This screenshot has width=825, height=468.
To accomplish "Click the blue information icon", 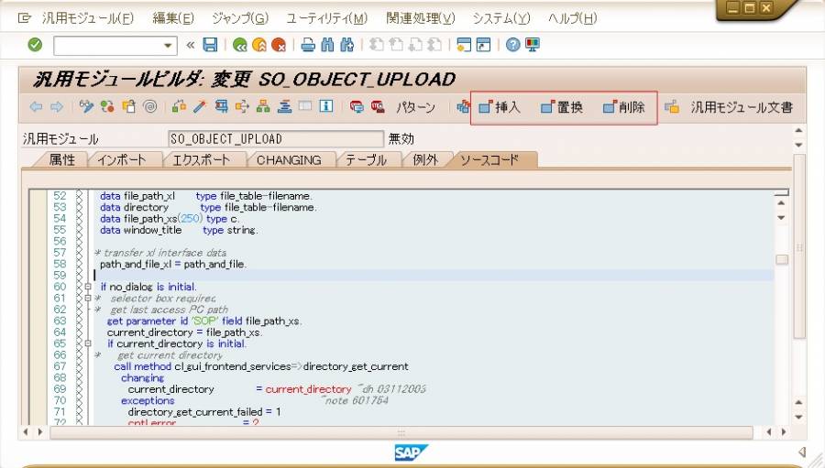I will click(x=325, y=107).
